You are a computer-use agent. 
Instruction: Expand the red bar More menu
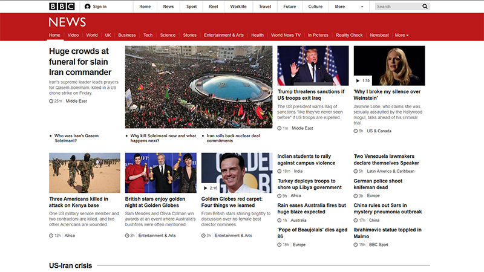[402, 35]
